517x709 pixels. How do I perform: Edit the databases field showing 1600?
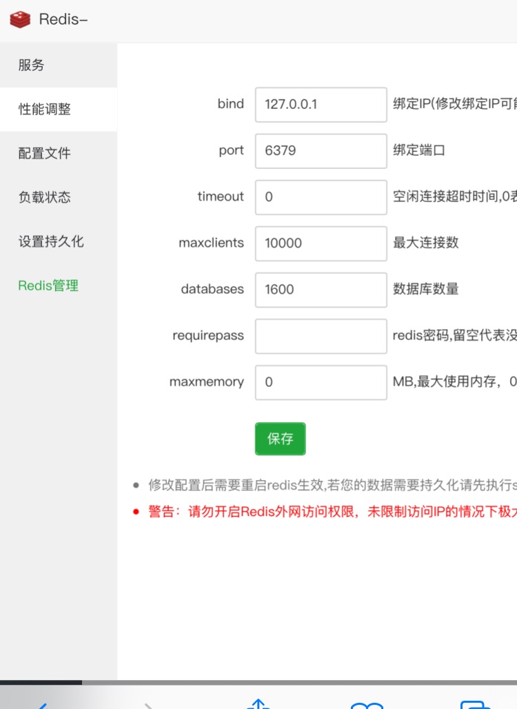[x=321, y=289]
